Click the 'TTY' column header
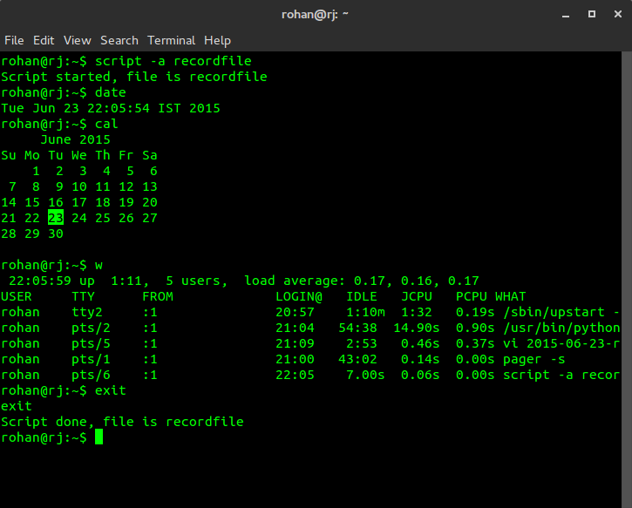 click(83, 296)
